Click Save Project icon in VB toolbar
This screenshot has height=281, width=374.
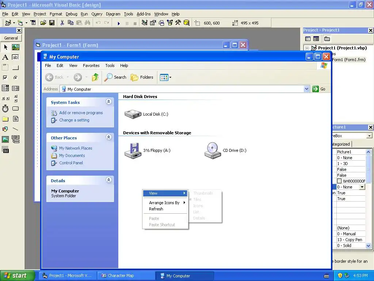pos(52,23)
